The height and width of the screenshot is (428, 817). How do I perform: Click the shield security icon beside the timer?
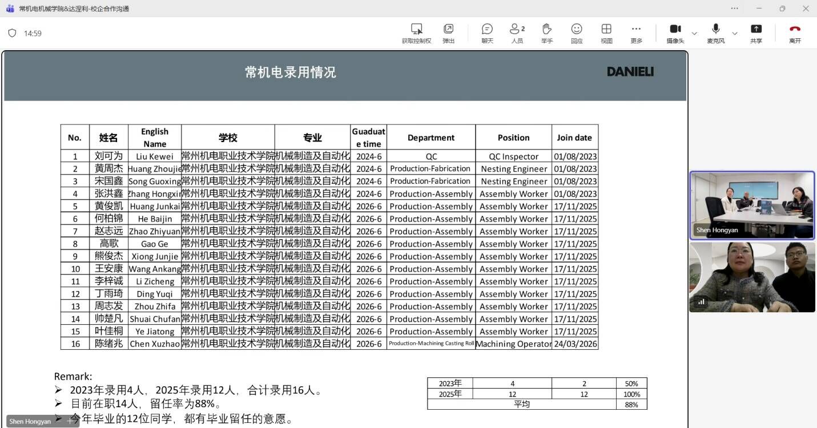pyautogui.click(x=12, y=33)
